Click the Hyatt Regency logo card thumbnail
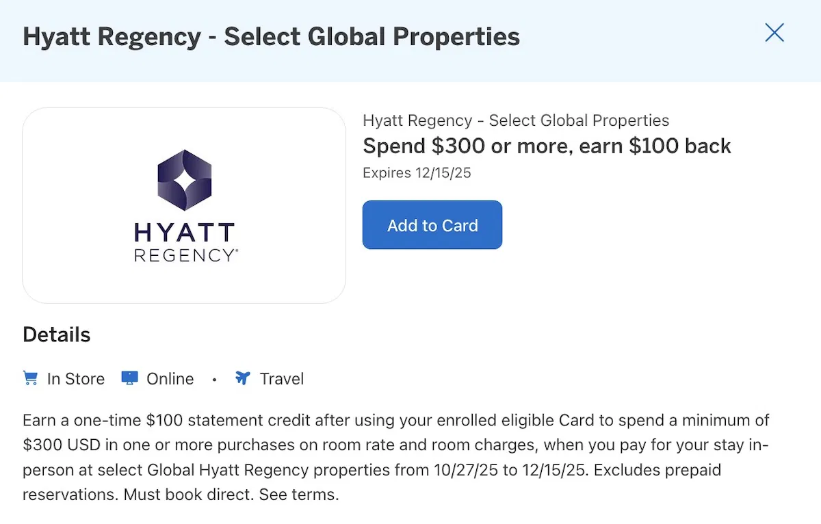This screenshot has height=524, width=821. click(183, 205)
